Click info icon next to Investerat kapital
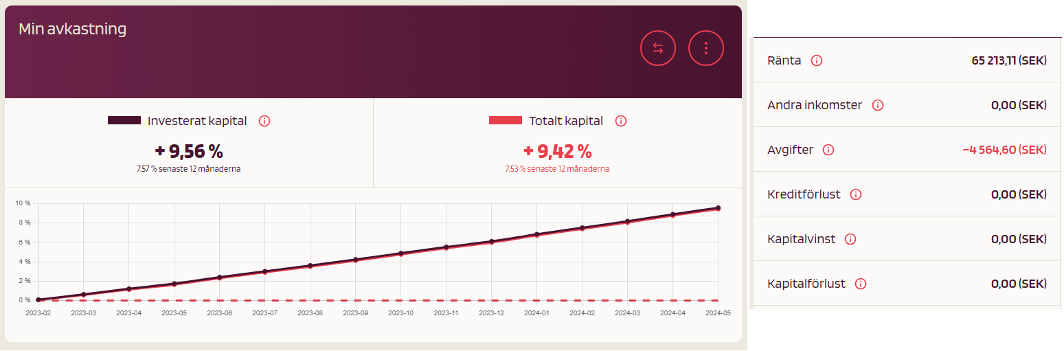The height and width of the screenshot is (351, 1064). pyautogui.click(x=264, y=121)
